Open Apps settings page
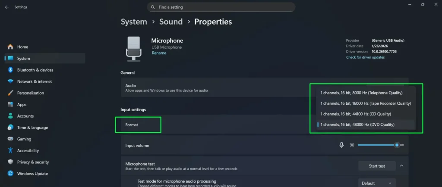The width and height of the screenshot is (442, 187). (x=45, y=104)
